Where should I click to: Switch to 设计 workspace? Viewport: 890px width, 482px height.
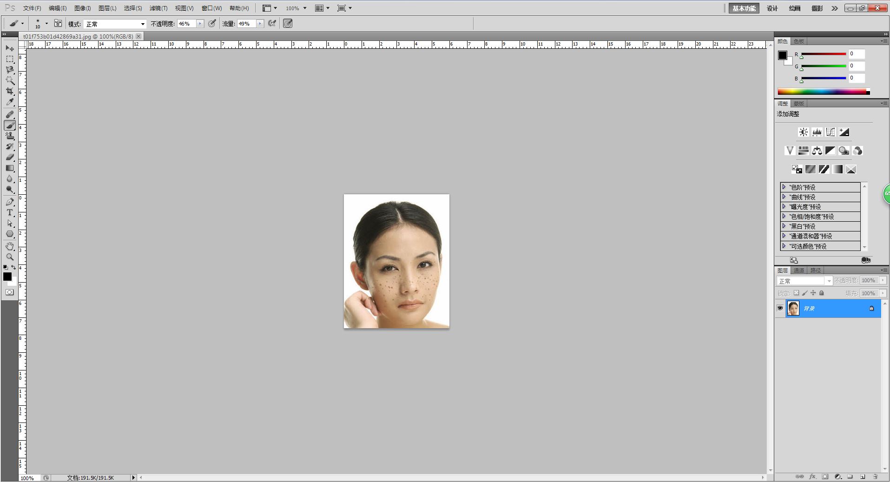coord(772,8)
